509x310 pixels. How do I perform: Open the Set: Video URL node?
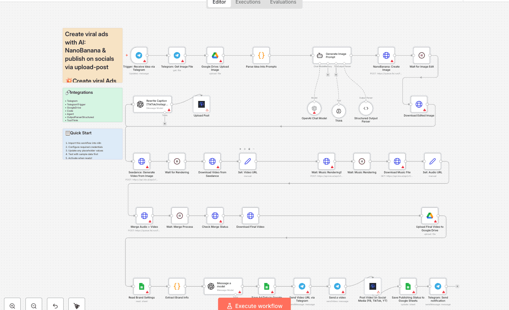click(x=247, y=161)
